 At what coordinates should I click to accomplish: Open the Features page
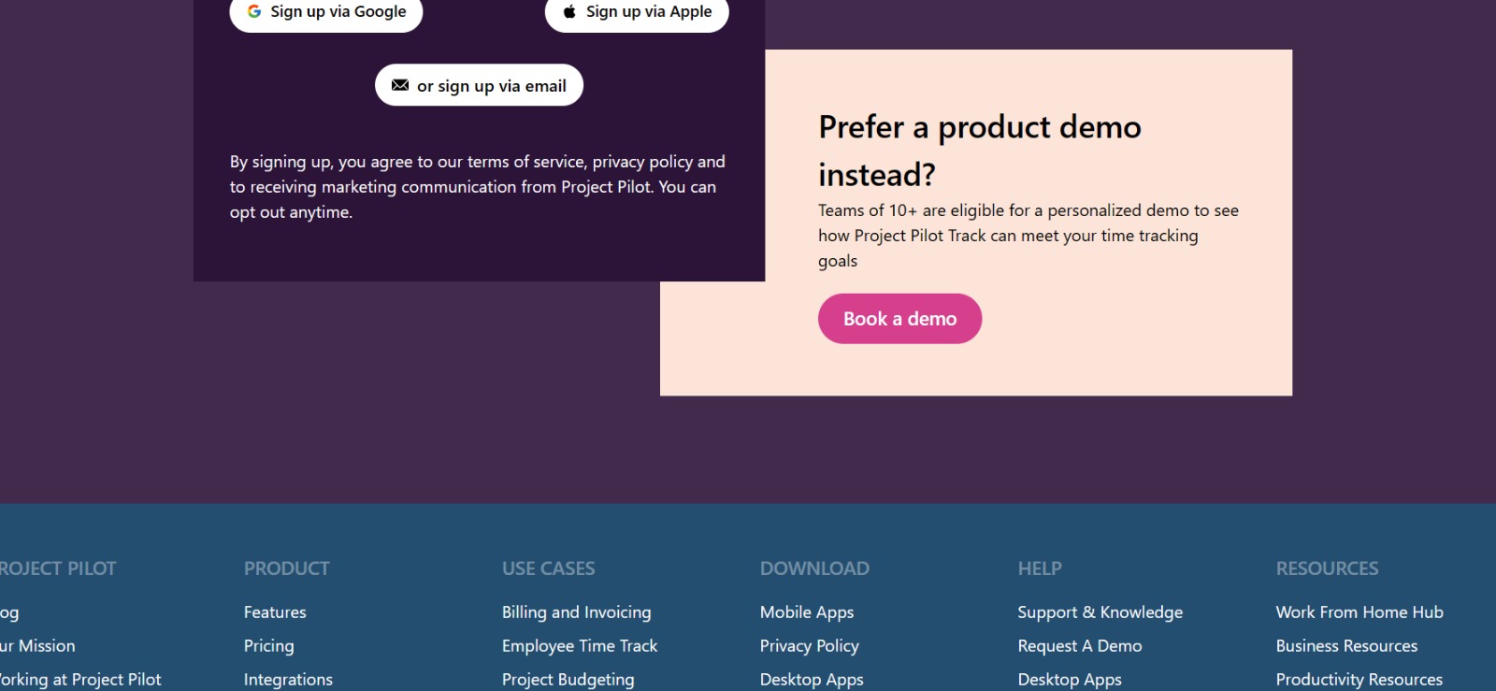pos(274,612)
